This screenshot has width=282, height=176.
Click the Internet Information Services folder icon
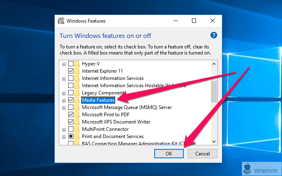77,78
